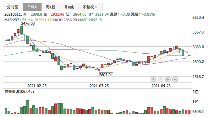
Task: Click the 3650.4 price axis label
Action: (198, 18)
